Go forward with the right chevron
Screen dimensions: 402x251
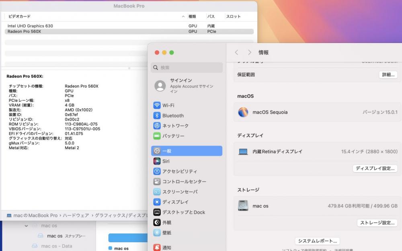tap(249, 52)
